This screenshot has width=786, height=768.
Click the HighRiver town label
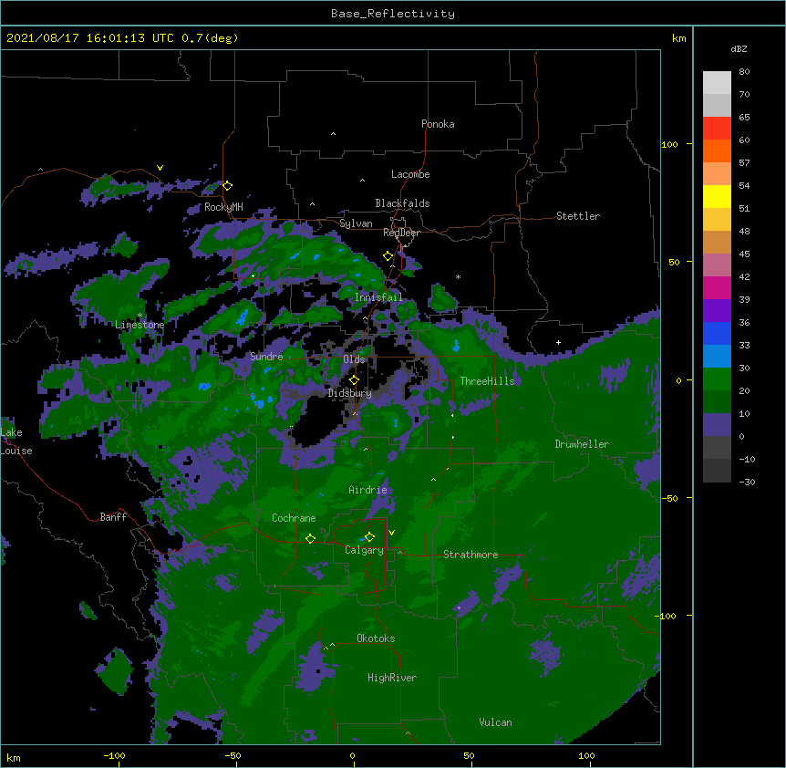pyautogui.click(x=392, y=678)
